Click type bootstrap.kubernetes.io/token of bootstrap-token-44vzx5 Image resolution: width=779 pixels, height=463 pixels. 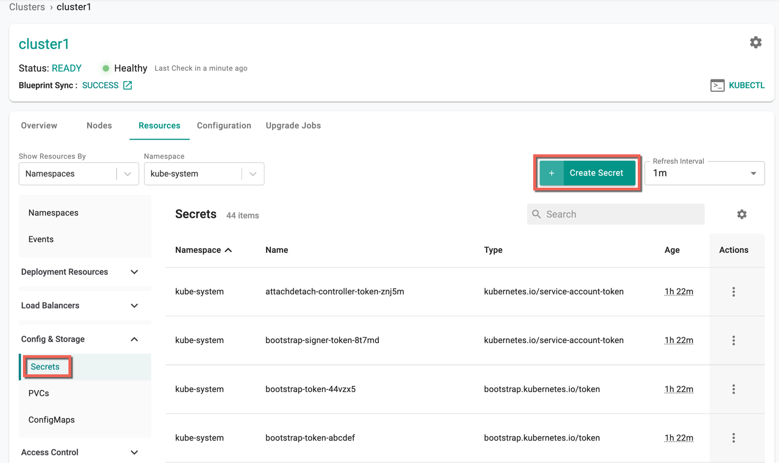(x=542, y=389)
